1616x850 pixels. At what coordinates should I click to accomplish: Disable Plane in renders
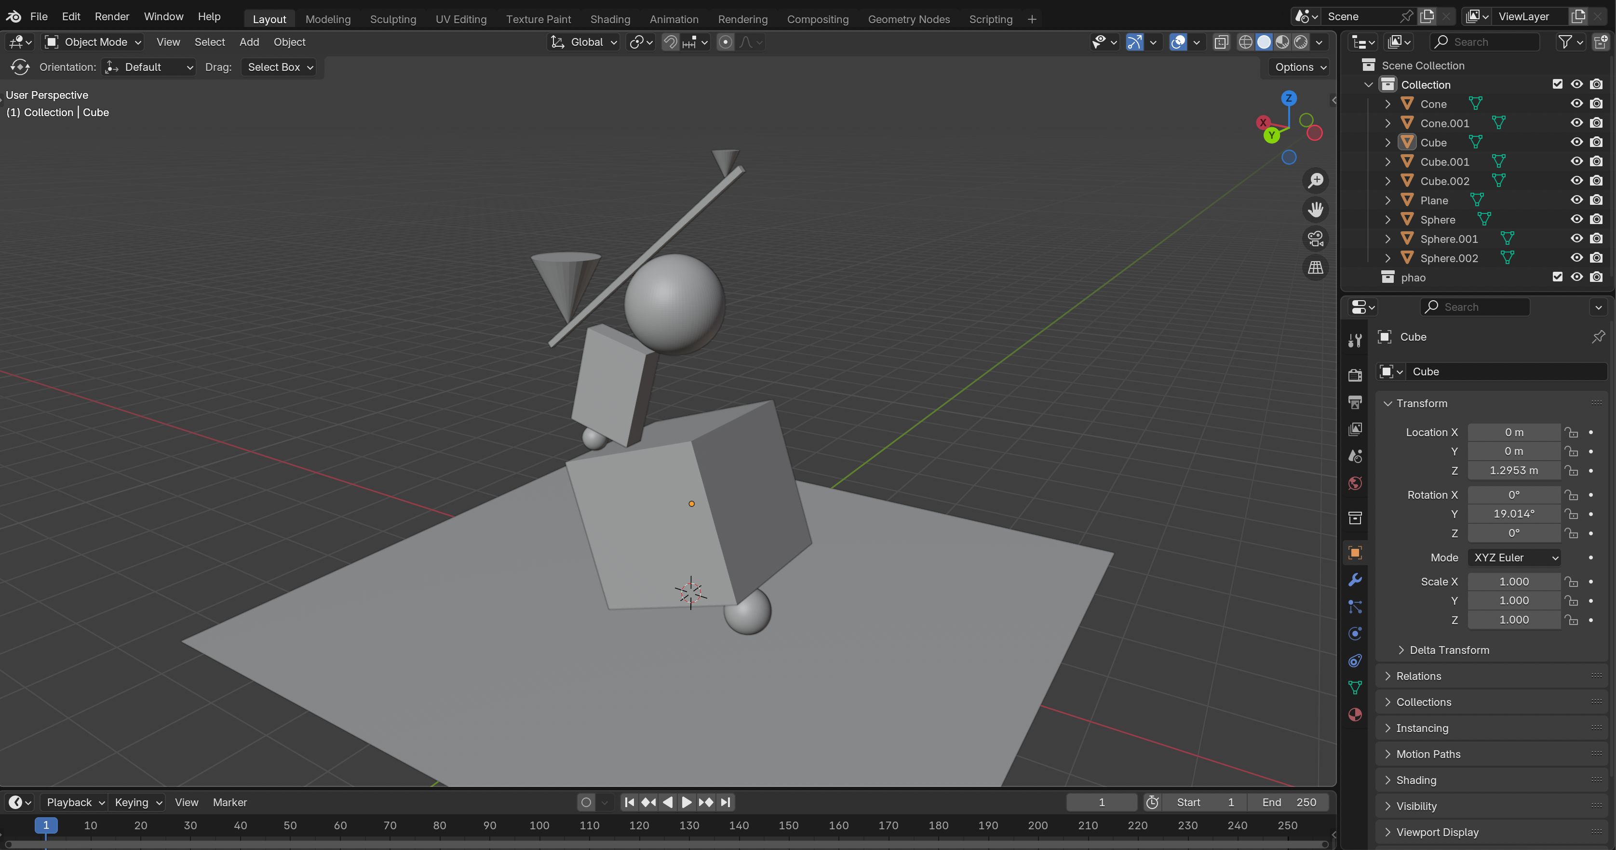[x=1597, y=200]
